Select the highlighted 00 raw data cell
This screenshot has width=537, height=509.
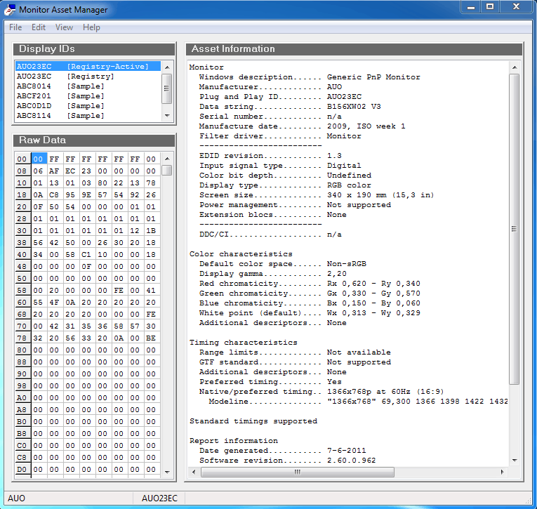tap(39, 159)
